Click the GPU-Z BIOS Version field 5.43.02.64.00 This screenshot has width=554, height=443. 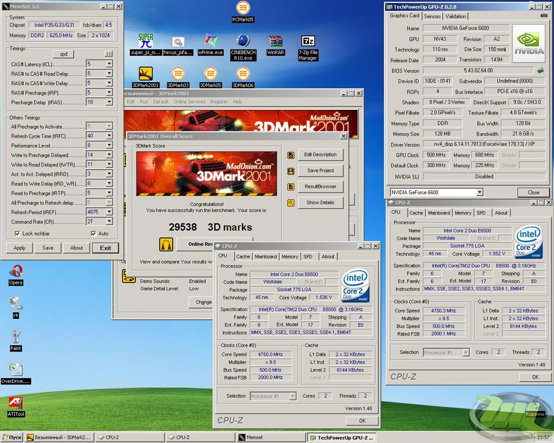click(478, 70)
